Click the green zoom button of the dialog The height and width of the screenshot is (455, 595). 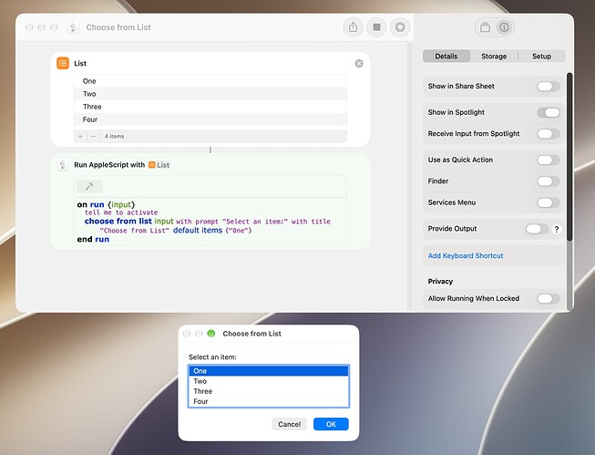tap(211, 334)
